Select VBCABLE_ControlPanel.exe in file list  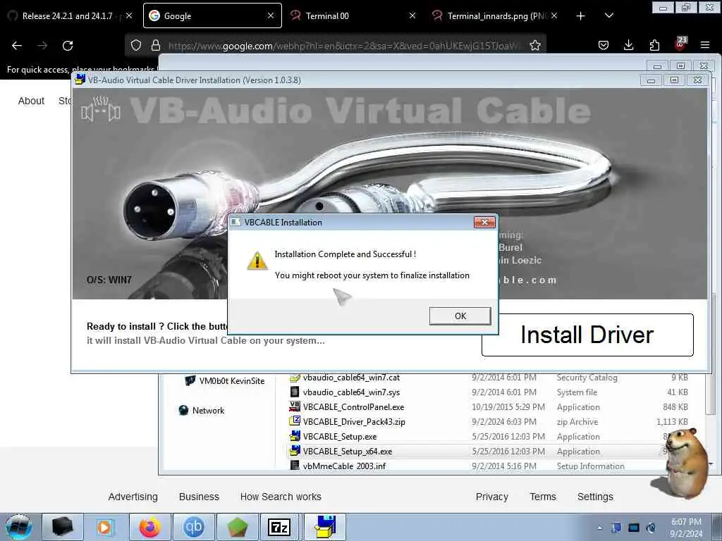click(x=353, y=407)
